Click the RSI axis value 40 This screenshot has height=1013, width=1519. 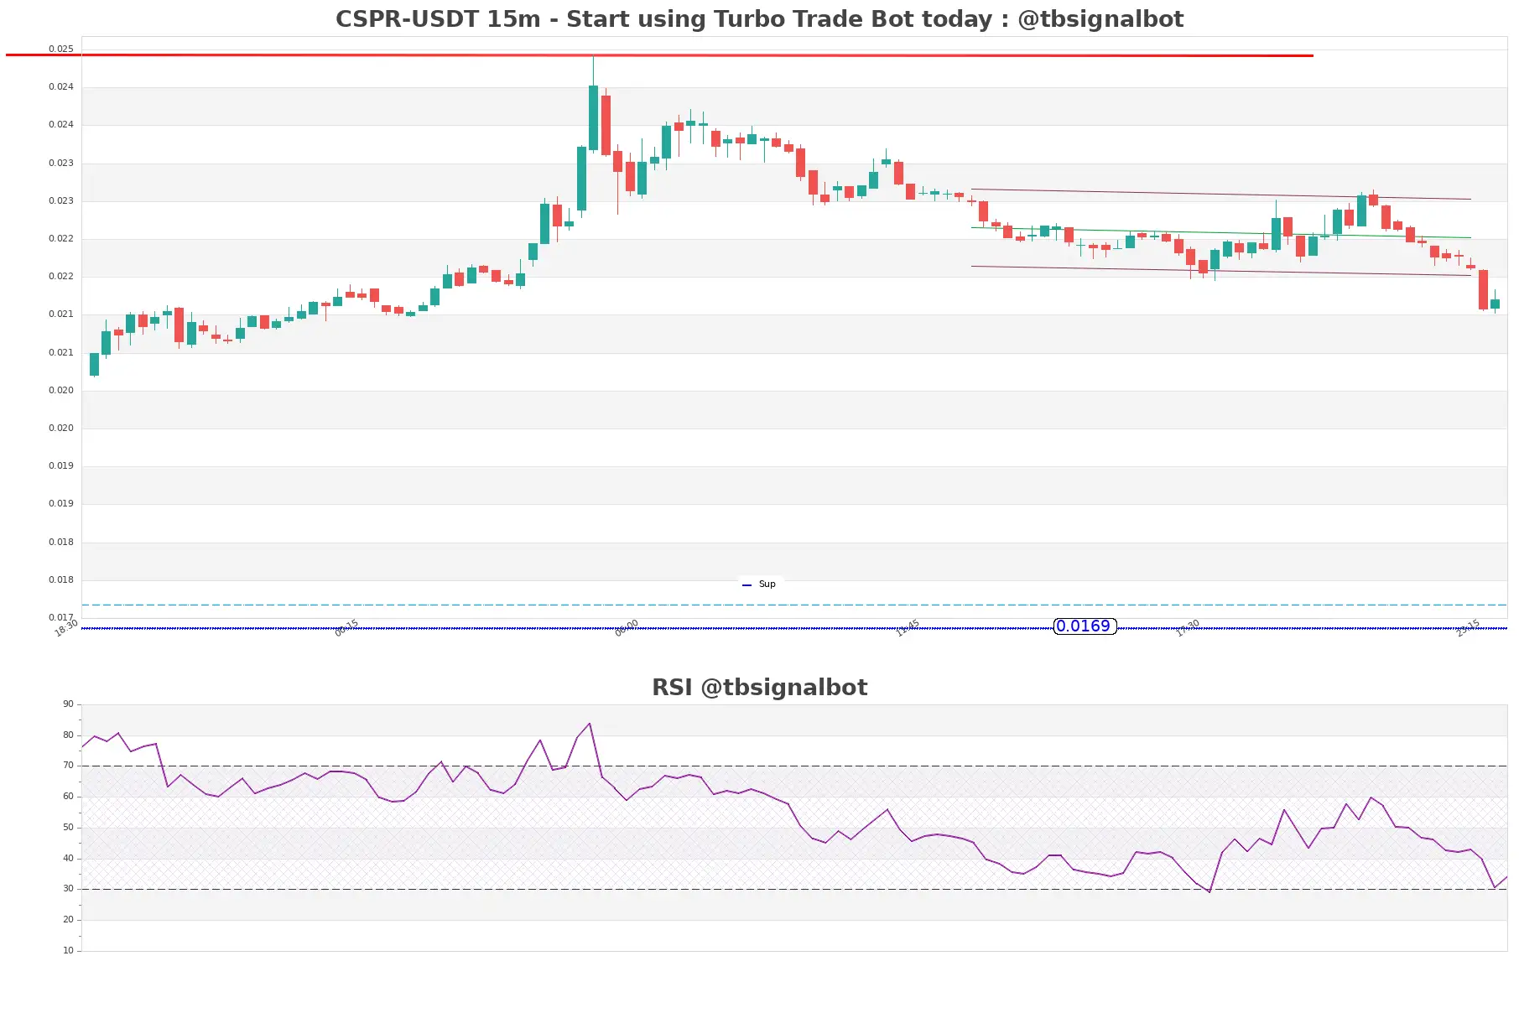click(68, 859)
